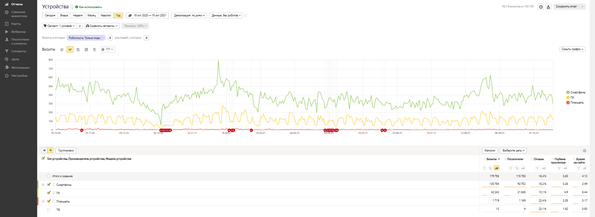Image resolution: width=595 pixels, height=217 pixels.
Task: Open the Детализация: по дням dropdown
Action: point(189,15)
